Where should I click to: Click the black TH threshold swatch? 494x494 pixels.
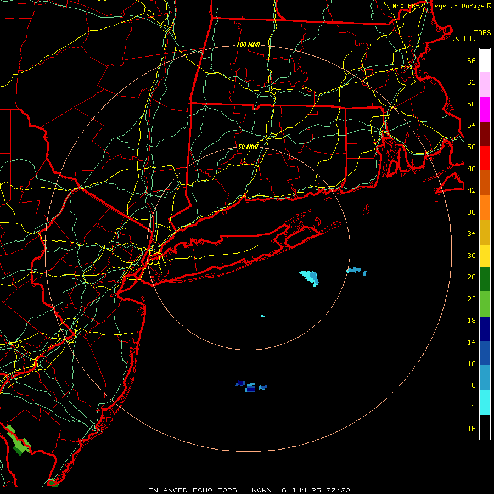[x=485, y=427]
